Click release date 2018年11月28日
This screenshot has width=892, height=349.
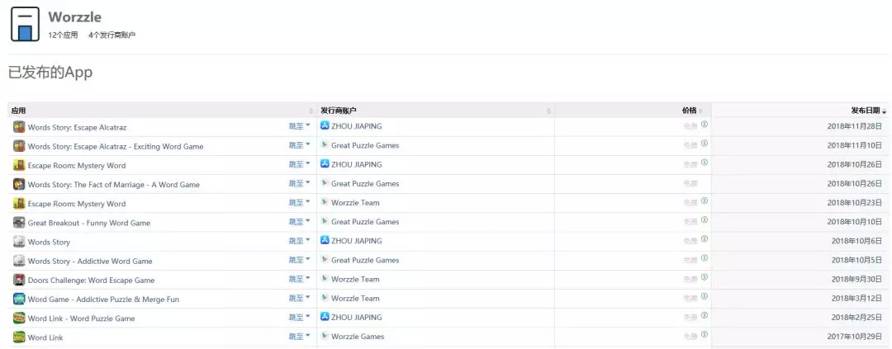tap(855, 127)
